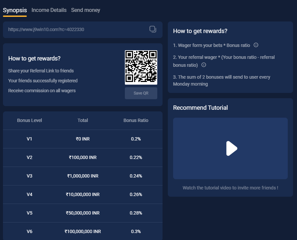Select the V4 bonus level cell

(29, 194)
